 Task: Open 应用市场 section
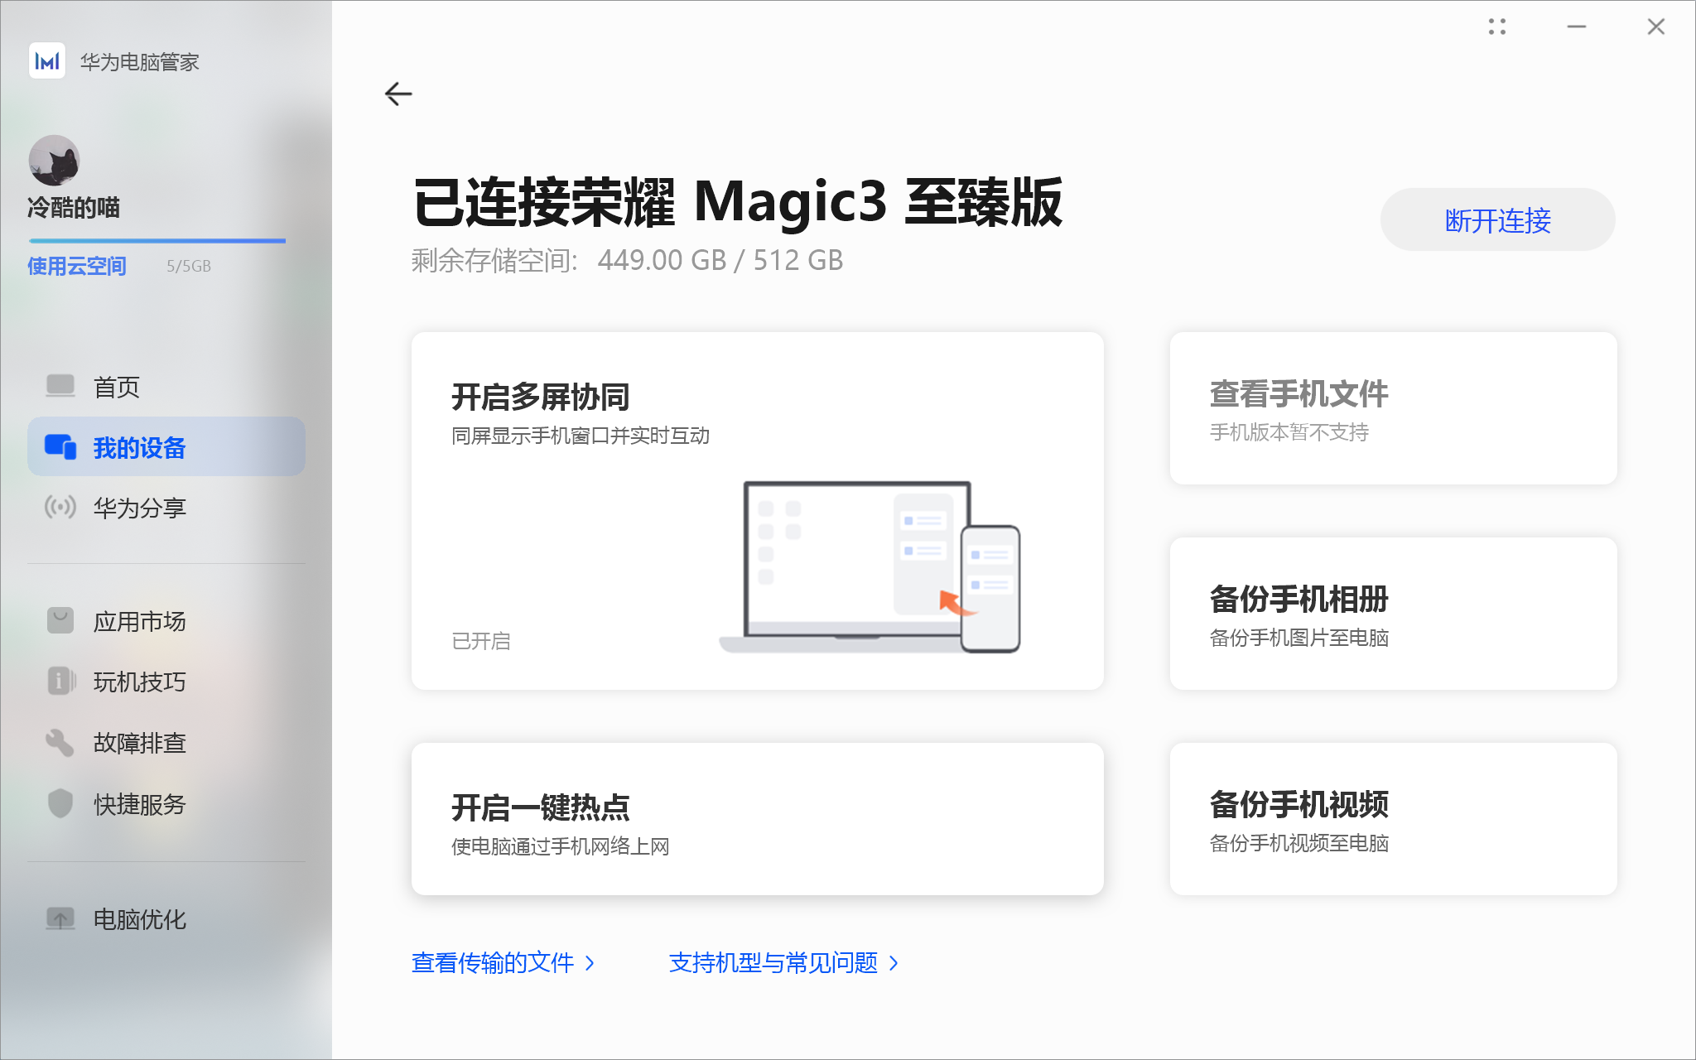tap(166, 620)
